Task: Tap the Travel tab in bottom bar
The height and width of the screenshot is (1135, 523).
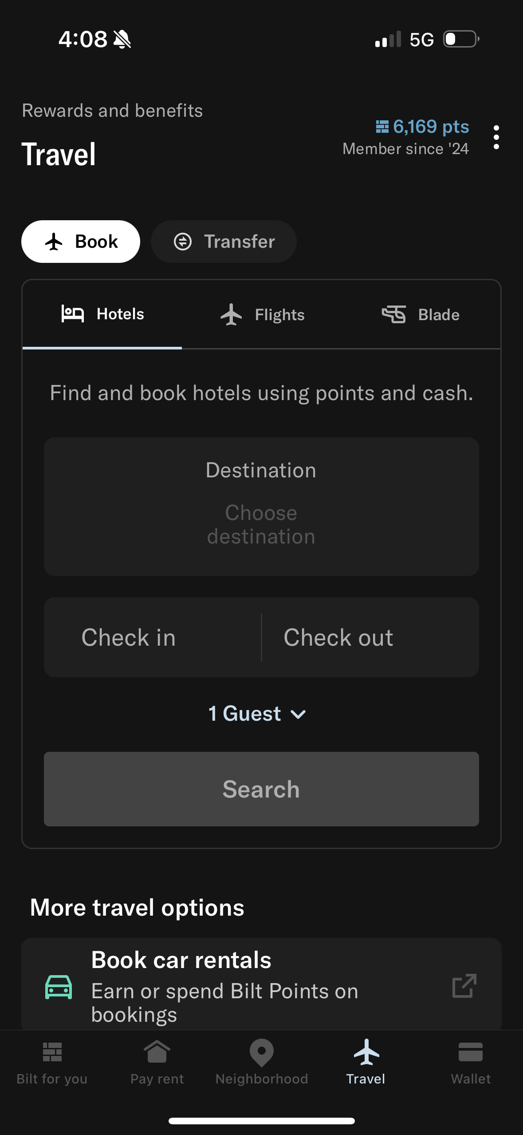Action: 366,1062
